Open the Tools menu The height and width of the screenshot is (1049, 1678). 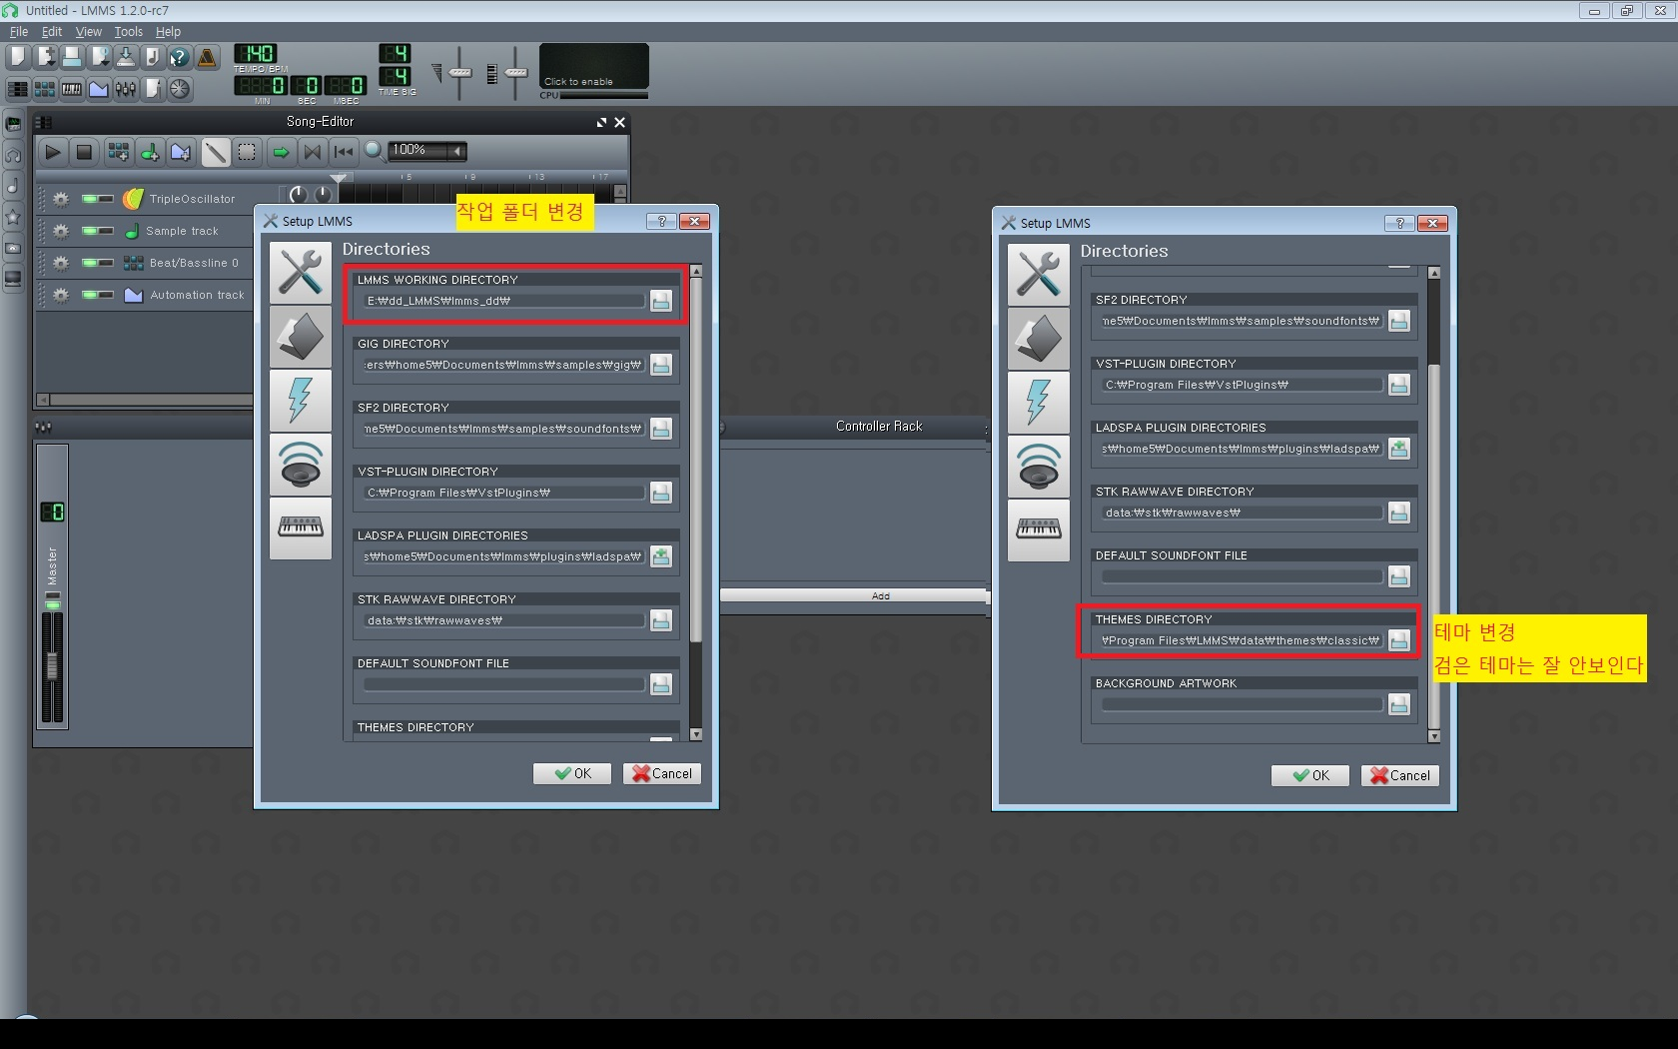[128, 32]
